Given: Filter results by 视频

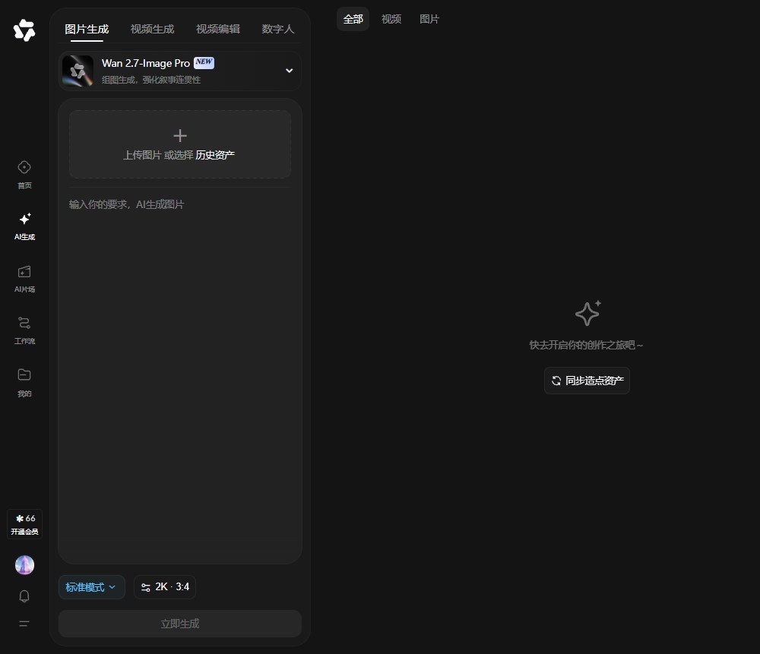Looking at the screenshot, I should tap(391, 20).
